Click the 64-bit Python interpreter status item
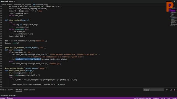The width and height of the screenshot is (177, 99). [2, 98]
